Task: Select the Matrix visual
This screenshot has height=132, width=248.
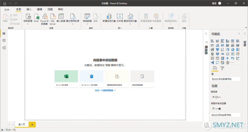Action: pyautogui.click(x=222, y=58)
